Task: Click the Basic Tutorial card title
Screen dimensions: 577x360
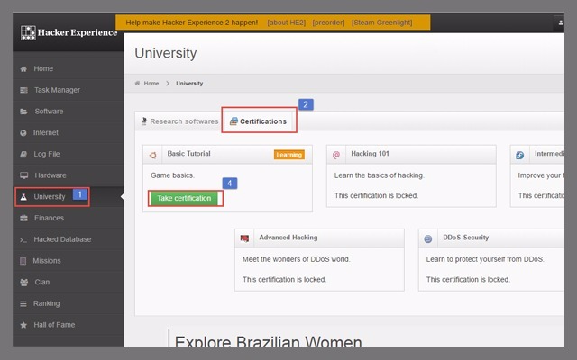Action: 188,154
